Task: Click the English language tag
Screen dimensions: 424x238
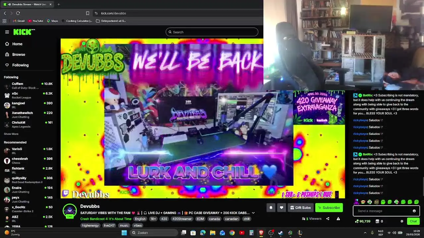Action: [x=140, y=219]
